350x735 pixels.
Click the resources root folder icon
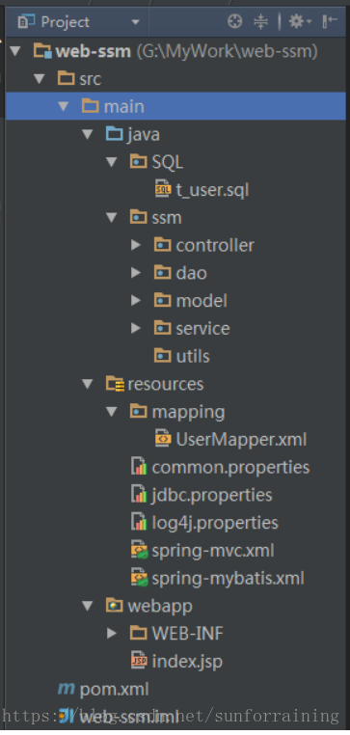[115, 384]
